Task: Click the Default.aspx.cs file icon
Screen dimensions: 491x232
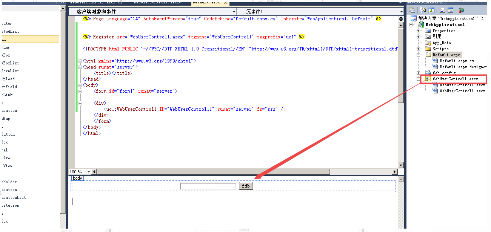Action: [x=435, y=61]
